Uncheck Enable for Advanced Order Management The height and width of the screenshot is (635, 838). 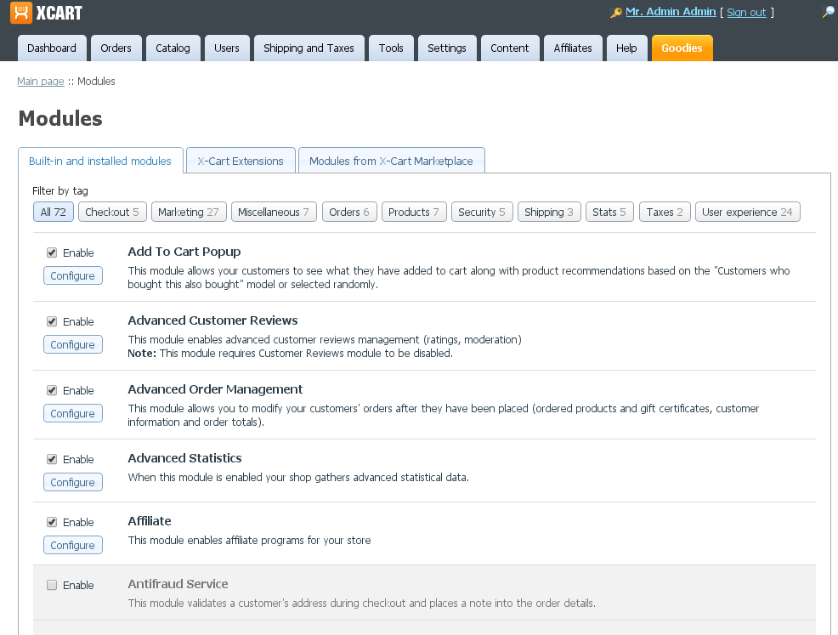point(52,391)
